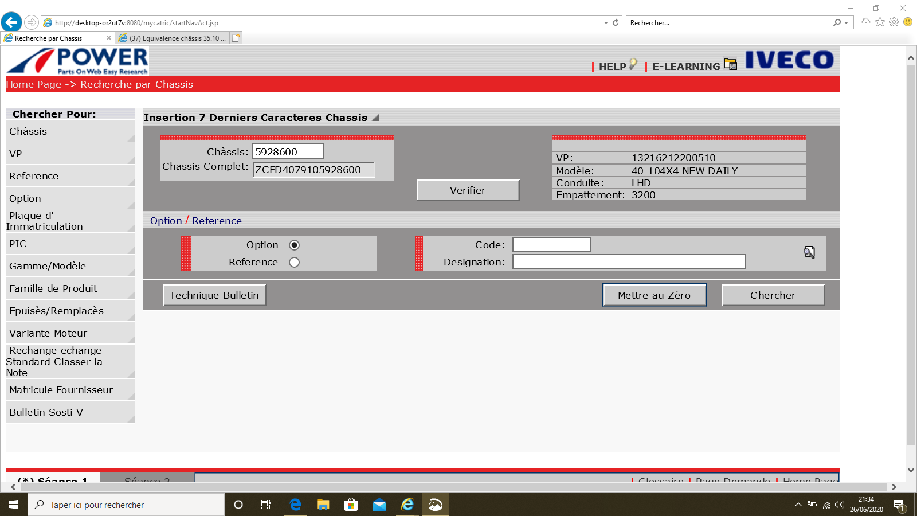Open browser settings gear icon

pos(894,22)
